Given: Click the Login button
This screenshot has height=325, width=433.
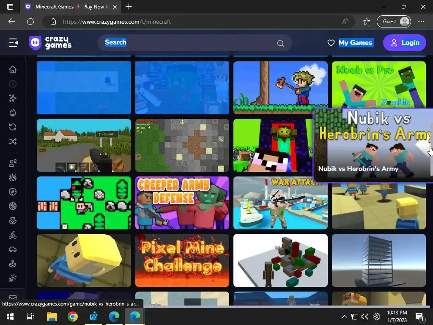Looking at the screenshot, I should (x=405, y=43).
